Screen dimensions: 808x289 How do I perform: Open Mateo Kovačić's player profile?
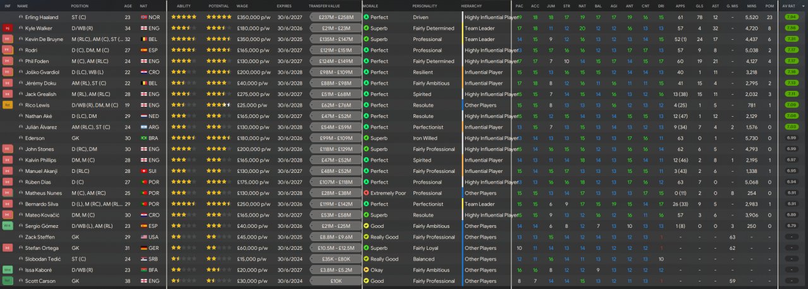[42, 215]
